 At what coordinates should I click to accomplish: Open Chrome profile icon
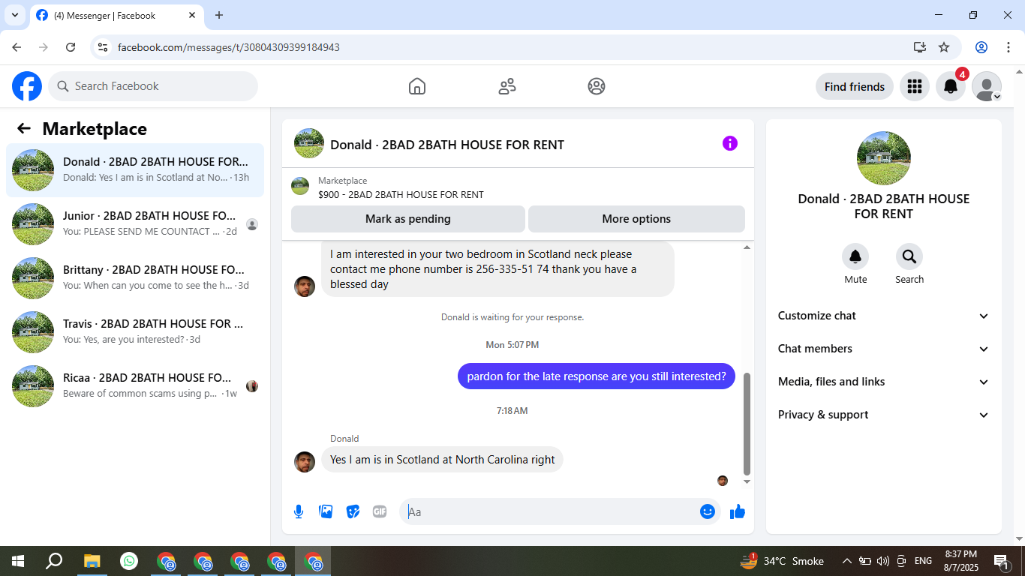pos(981,47)
